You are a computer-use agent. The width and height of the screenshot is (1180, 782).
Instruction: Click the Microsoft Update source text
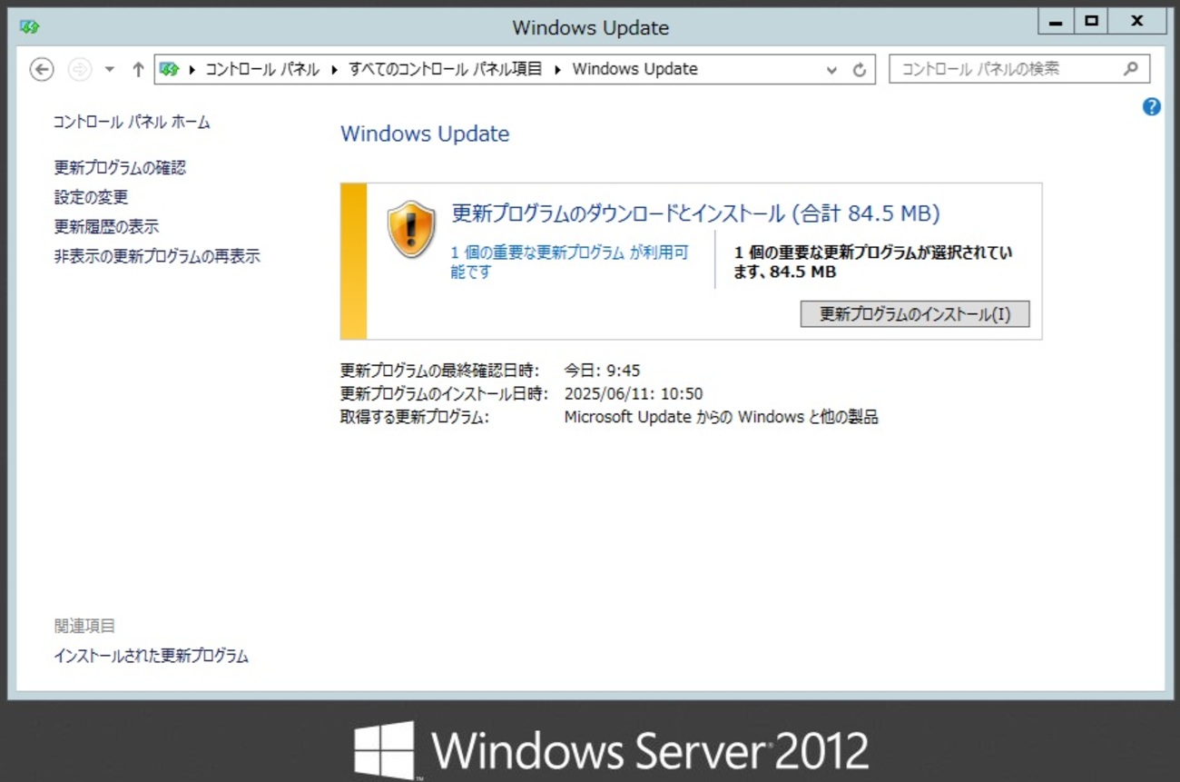coord(722,418)
